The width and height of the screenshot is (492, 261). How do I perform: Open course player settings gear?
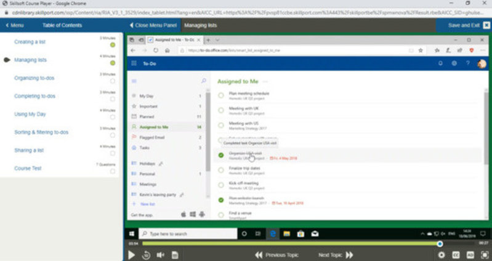(441, 255)
